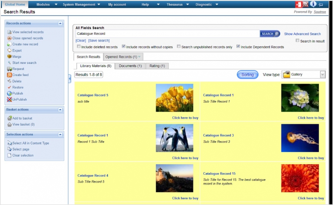Enable Include deleted records checkbox
This screenshot has height=205, width=333.
point(79,47)
